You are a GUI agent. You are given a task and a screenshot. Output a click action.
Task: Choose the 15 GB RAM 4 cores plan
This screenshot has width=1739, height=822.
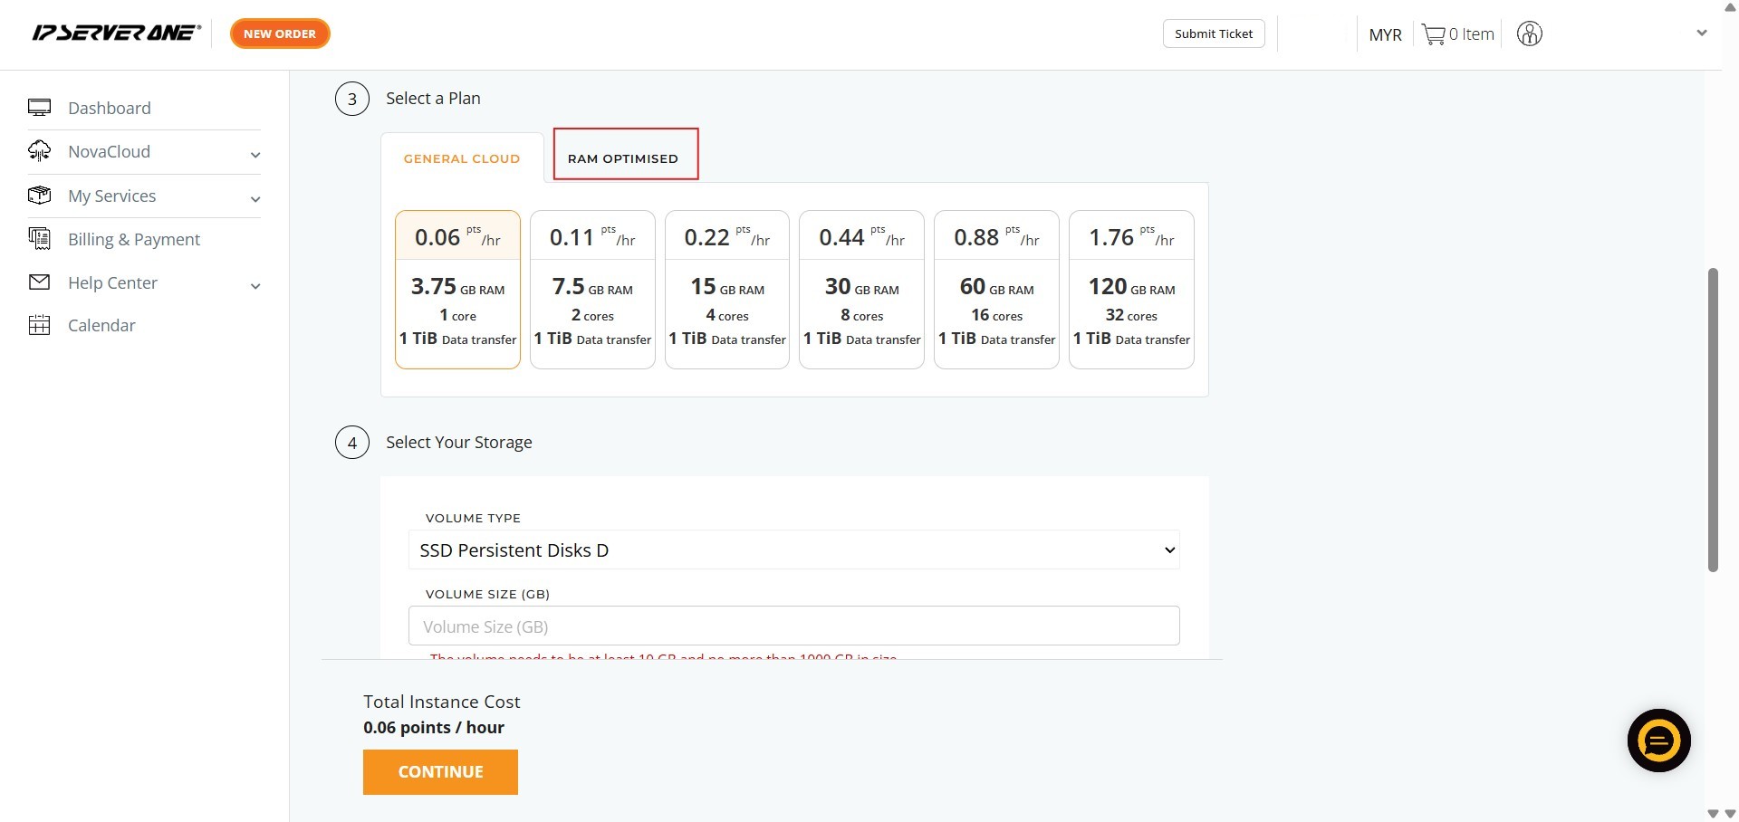(x=727, y=290)
